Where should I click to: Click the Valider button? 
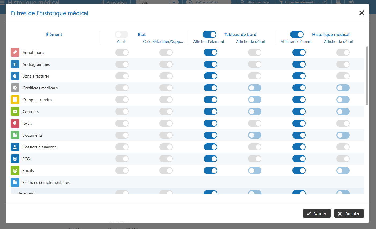317,213
